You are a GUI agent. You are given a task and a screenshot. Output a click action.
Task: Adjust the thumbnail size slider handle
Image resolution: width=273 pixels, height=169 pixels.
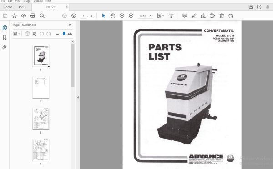[64, 34]
